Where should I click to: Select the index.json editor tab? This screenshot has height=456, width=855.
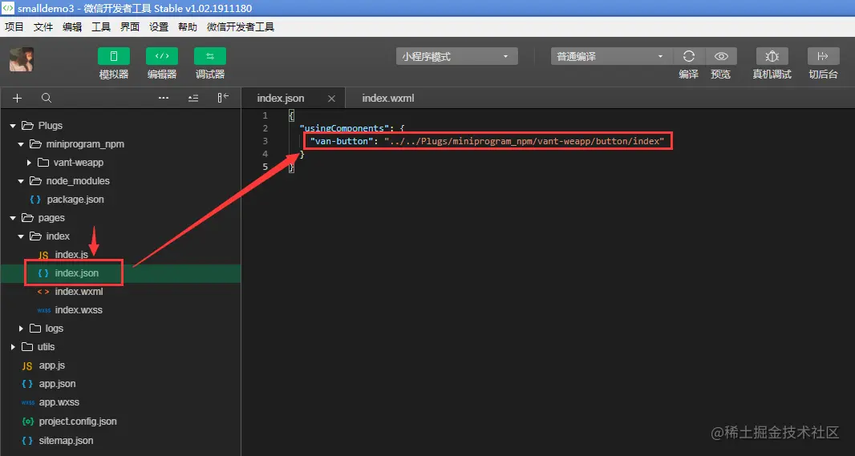pyautogui.click(x=281, y=98)
